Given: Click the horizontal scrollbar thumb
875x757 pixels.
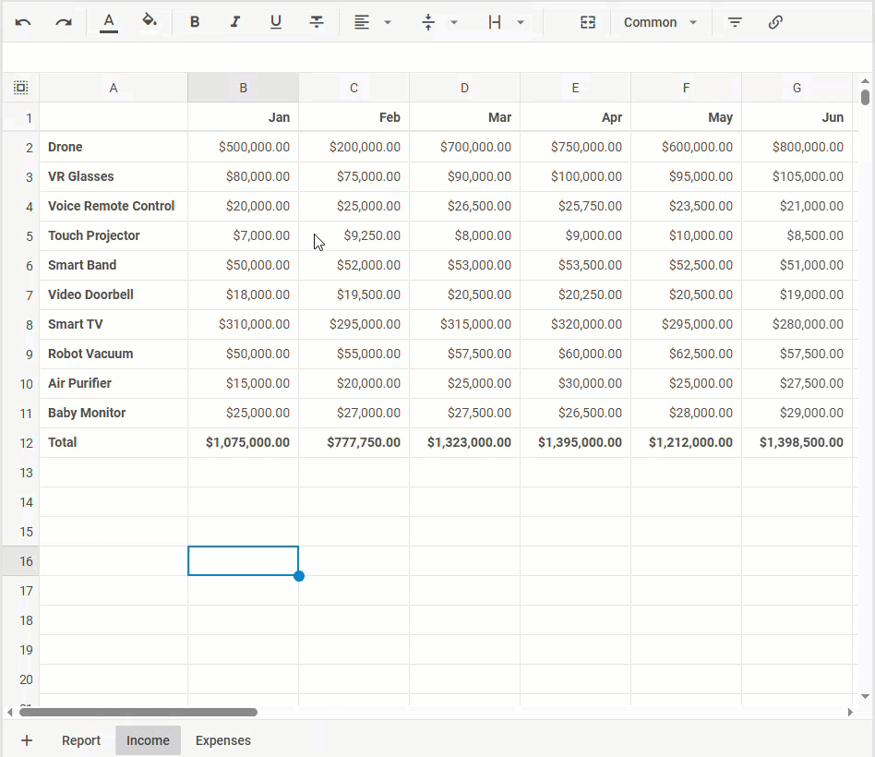Looking at the screenshot, I should tap(138, 713).
